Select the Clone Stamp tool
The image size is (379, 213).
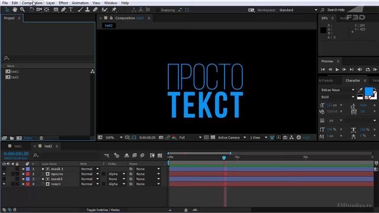88,9
